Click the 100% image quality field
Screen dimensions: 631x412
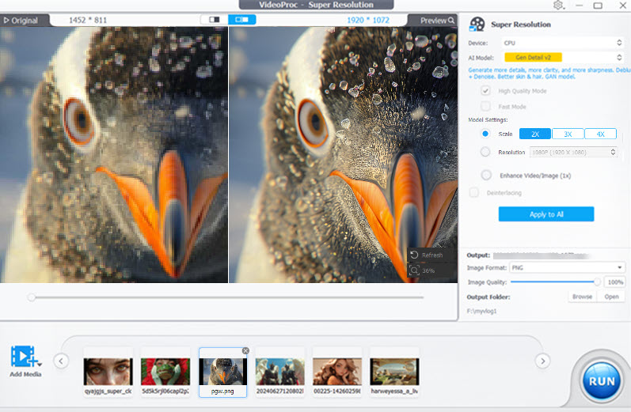(x=616, y=282)
